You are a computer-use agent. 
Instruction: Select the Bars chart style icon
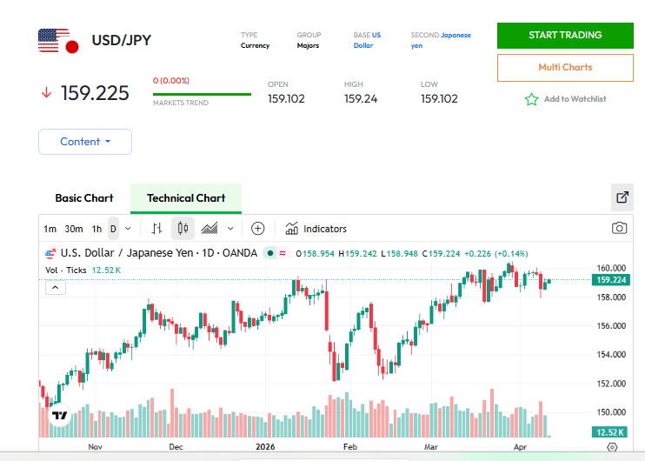pos(157,229)
